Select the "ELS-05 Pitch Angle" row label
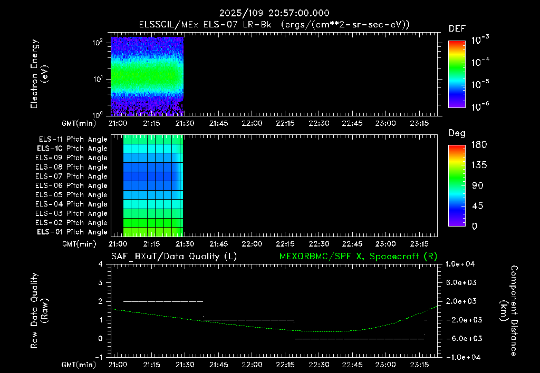 tap(71, 195)
